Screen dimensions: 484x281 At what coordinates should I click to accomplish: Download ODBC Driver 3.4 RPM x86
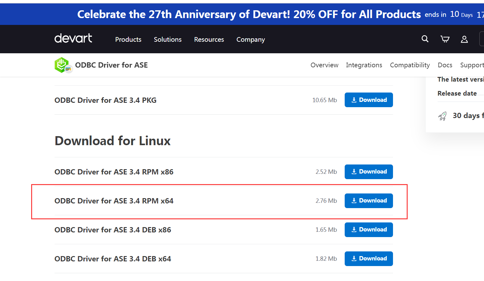(x=369, y=172)
